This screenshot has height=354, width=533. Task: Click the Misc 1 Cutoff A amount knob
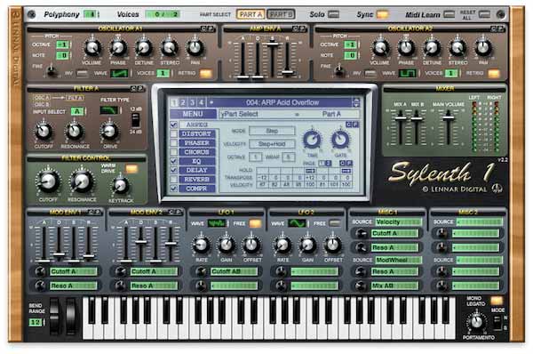[x=361, y=233]
